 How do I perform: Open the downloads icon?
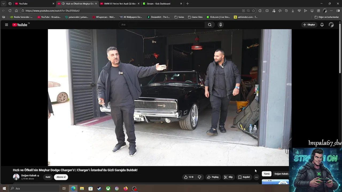click(293, 11)
